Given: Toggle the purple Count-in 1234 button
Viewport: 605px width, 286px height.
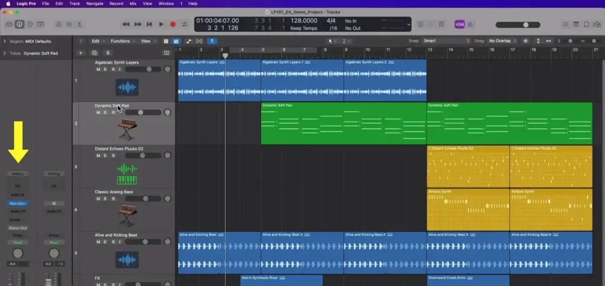Looking at the screenshot, I should (460, 24).
